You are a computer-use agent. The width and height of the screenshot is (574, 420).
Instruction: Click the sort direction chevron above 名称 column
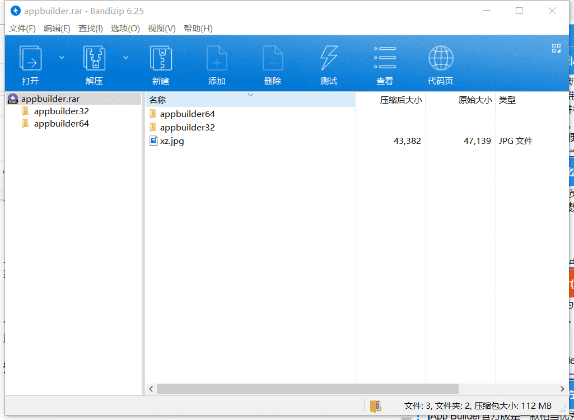click(x=251, y=95)
